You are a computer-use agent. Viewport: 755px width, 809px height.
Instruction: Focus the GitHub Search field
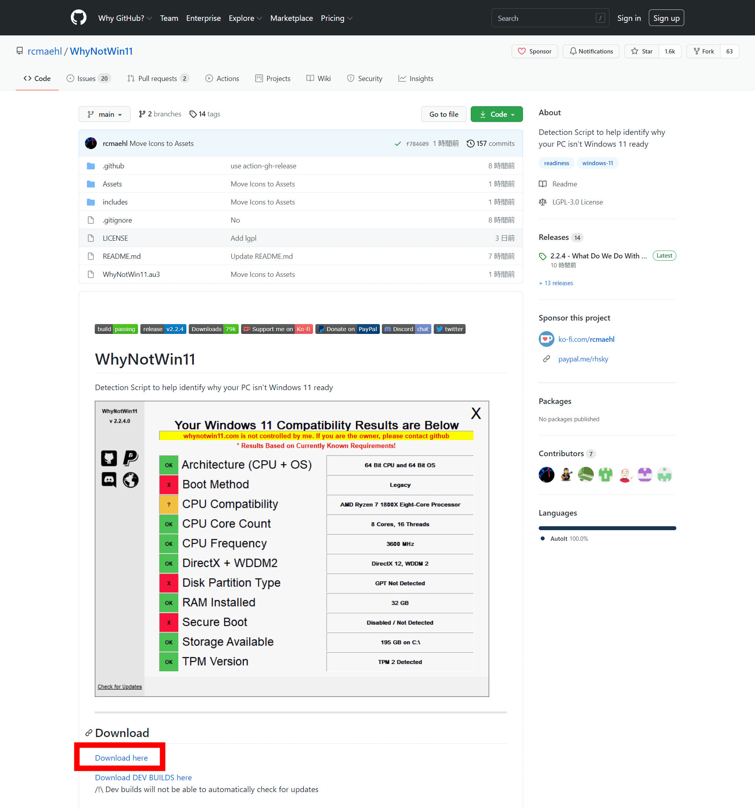point(550,18)
